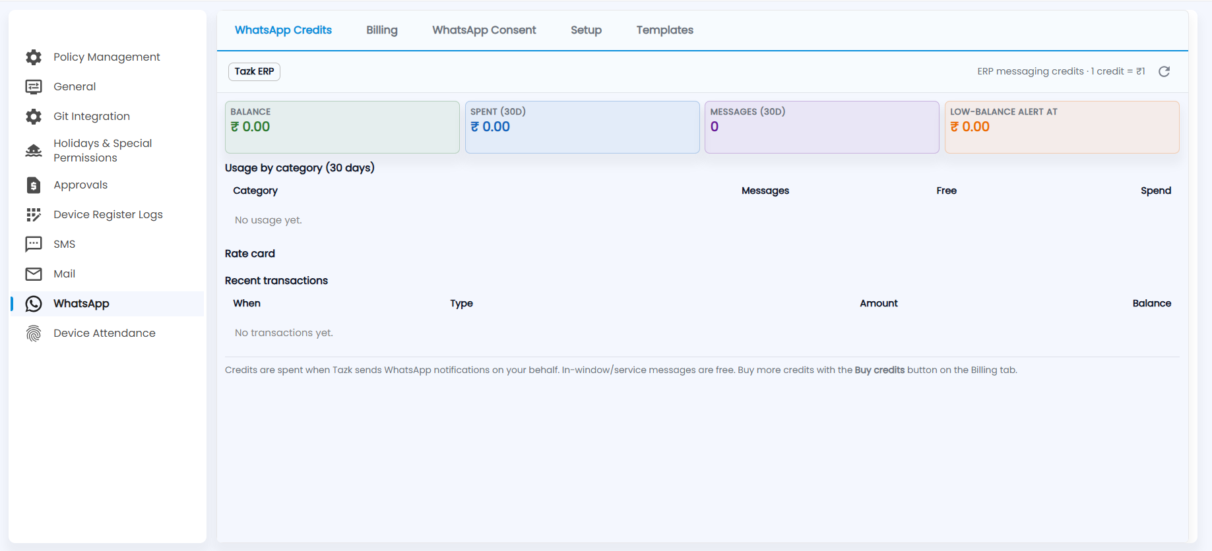Open the General sidebar label
This screenshot has height=551, width=1212.
coord(75,87)
